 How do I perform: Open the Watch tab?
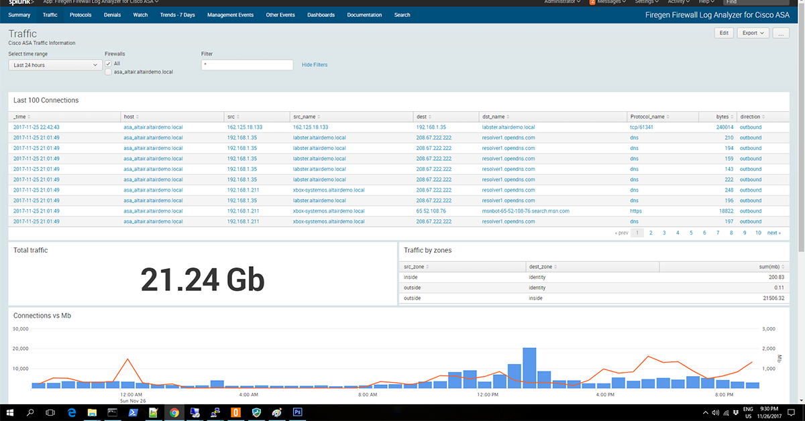[141, 15]
